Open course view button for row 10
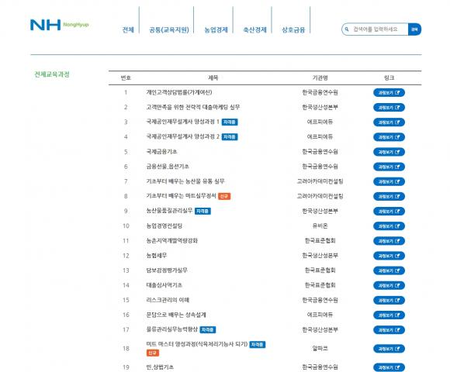The width and height of the screenshot is (450, 372). coord(389,226)
